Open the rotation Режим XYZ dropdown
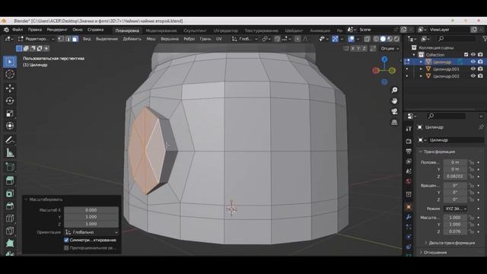 (456, 209)
